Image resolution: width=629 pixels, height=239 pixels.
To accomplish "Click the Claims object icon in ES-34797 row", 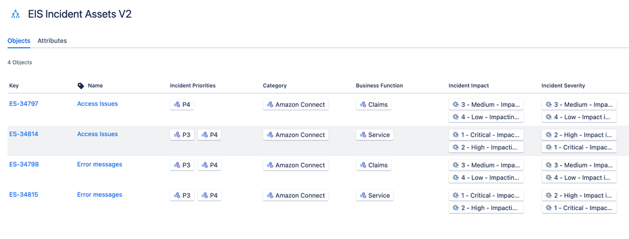I will 363,105.
